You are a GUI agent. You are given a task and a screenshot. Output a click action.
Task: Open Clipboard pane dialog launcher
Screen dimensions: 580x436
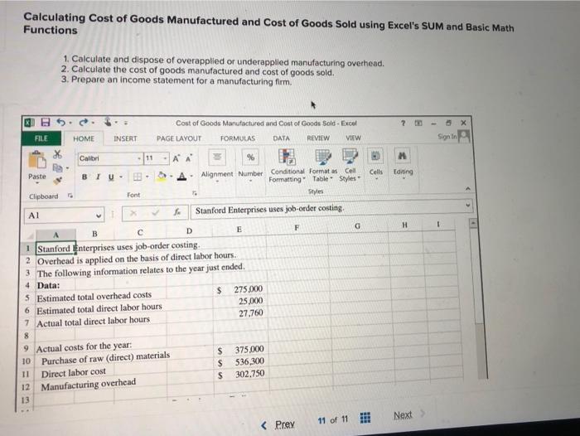click(70, 195)
